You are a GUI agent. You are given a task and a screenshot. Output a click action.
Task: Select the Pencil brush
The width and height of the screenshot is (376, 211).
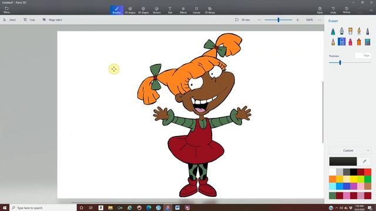(x=333, y=42)
